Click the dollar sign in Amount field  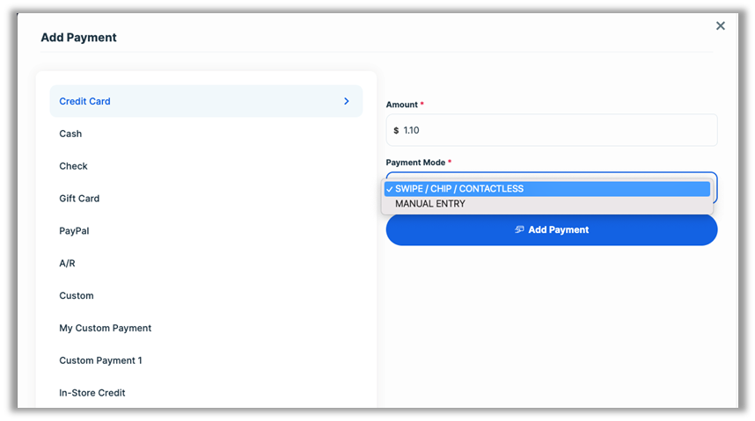point(396,130)
